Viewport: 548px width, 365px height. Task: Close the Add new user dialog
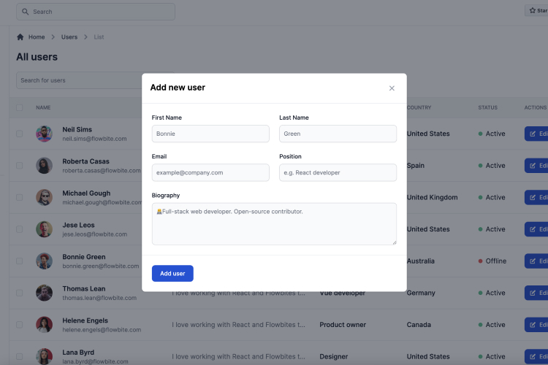392,88
